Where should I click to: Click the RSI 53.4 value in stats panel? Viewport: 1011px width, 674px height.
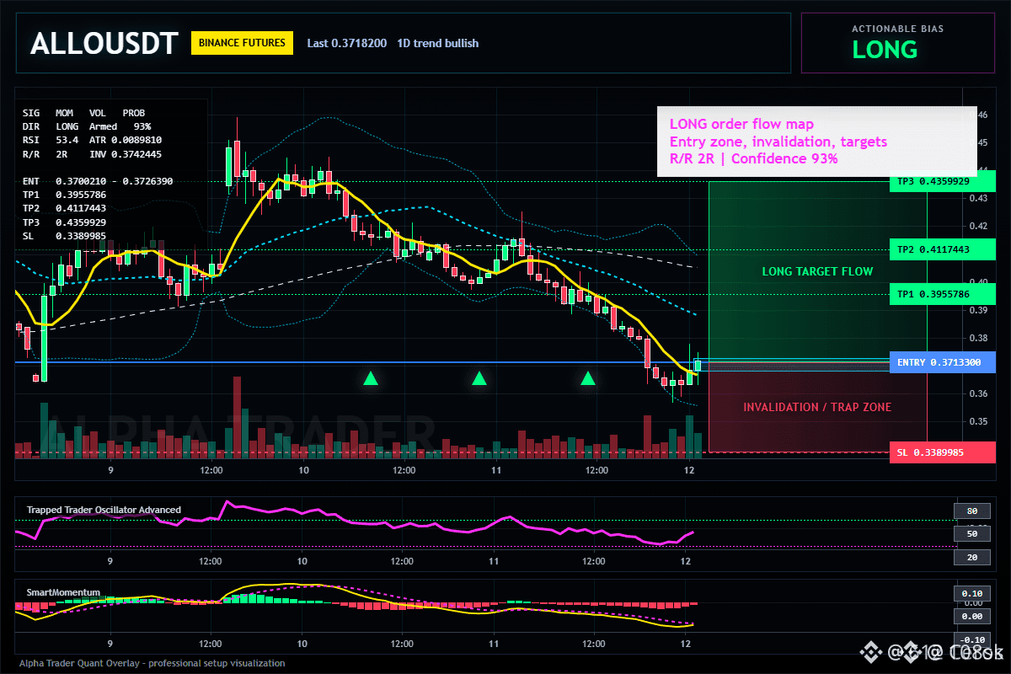point(51,140)
